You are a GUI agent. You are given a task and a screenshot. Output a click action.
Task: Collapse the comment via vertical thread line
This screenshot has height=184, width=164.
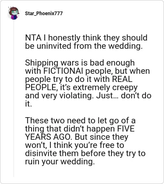pos(14,99)
